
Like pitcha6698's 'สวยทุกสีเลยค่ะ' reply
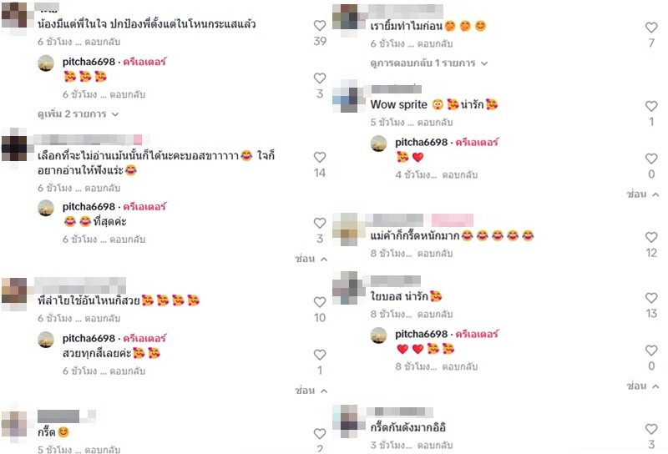[x=320, y=355]
